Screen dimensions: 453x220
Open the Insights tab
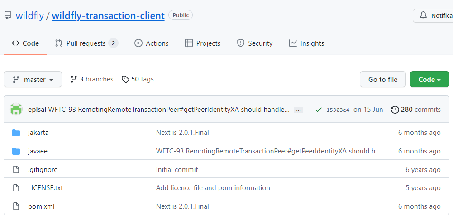click(x=306, y=43)
